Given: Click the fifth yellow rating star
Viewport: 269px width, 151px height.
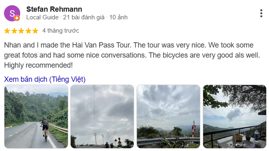Looking at the screenshot, I should pos(35,31).
